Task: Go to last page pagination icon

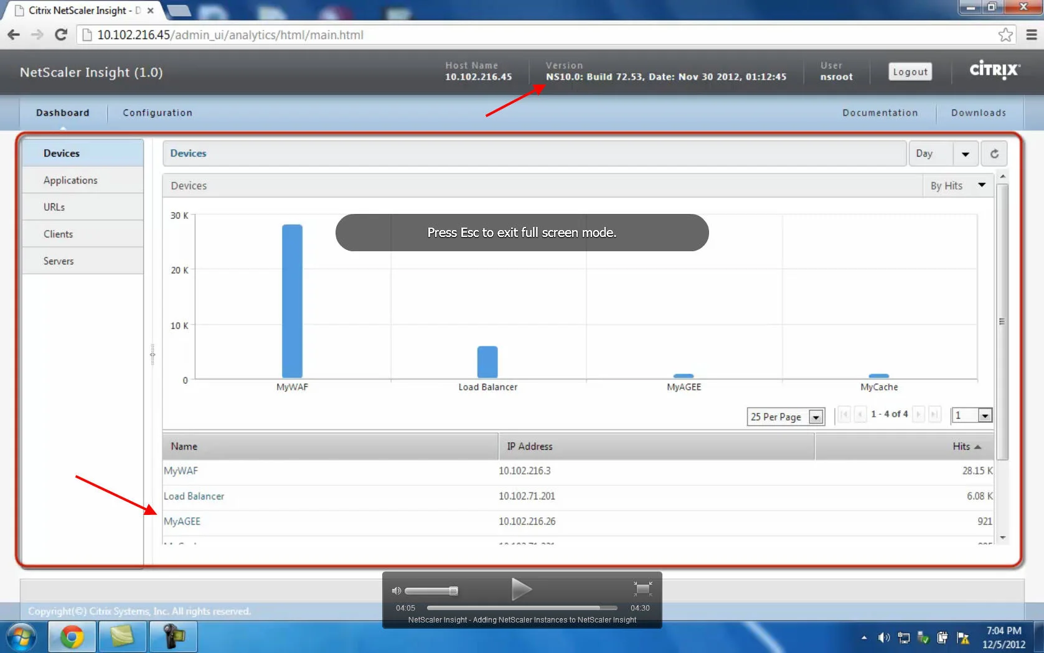Action: (934, 414)
